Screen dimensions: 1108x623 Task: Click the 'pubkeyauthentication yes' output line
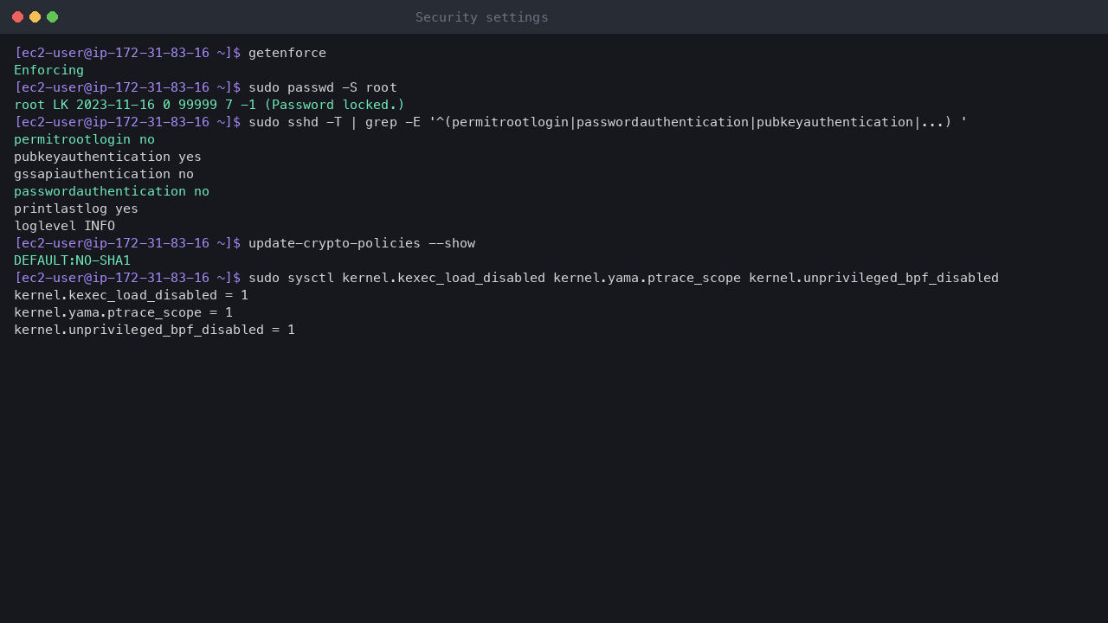[x=107, y=157]
